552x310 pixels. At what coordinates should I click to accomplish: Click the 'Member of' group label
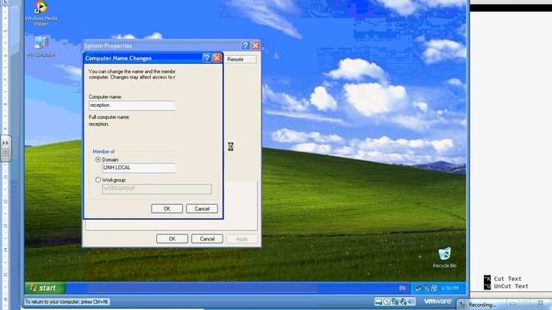(103, 152)
